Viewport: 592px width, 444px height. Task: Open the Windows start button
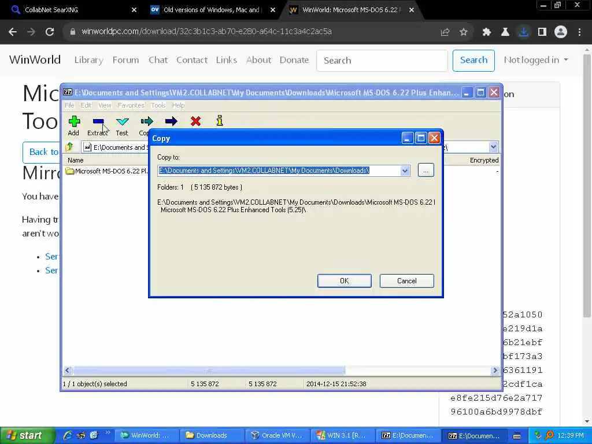[x=27, y=435]
